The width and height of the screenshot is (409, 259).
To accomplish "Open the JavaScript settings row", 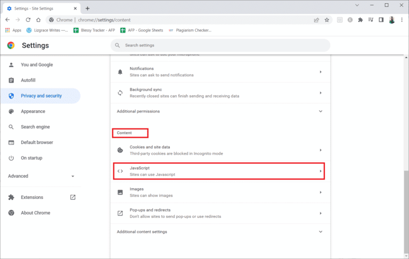I will tap(220, 171).
